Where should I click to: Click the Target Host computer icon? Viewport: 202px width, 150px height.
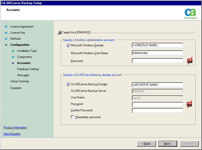point(60,32)
